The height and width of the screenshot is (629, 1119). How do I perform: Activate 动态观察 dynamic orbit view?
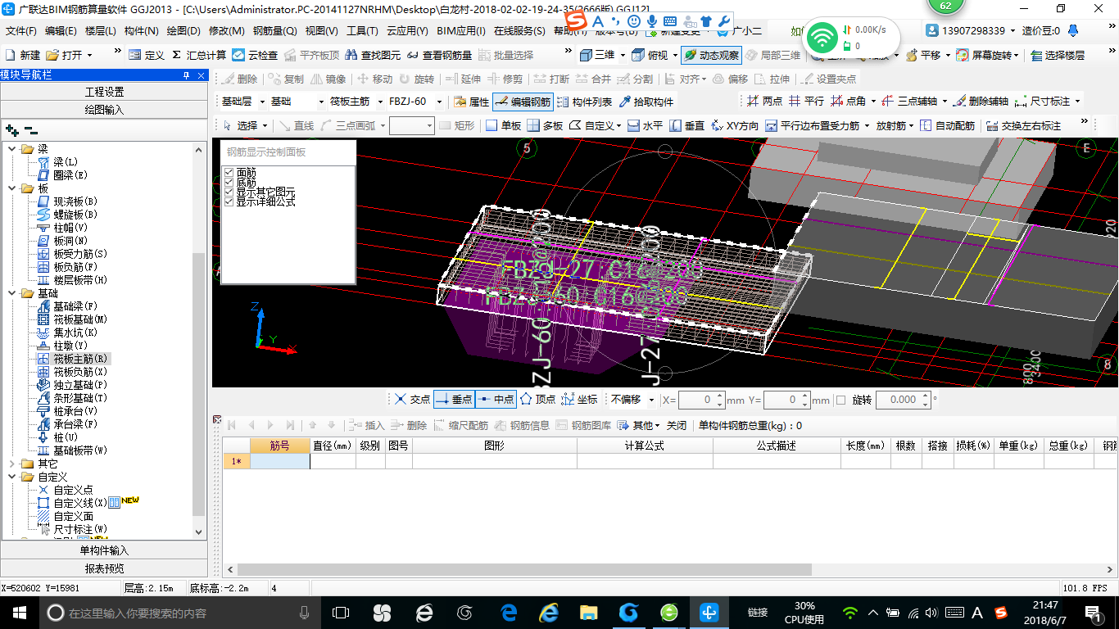tap(711, 55)
